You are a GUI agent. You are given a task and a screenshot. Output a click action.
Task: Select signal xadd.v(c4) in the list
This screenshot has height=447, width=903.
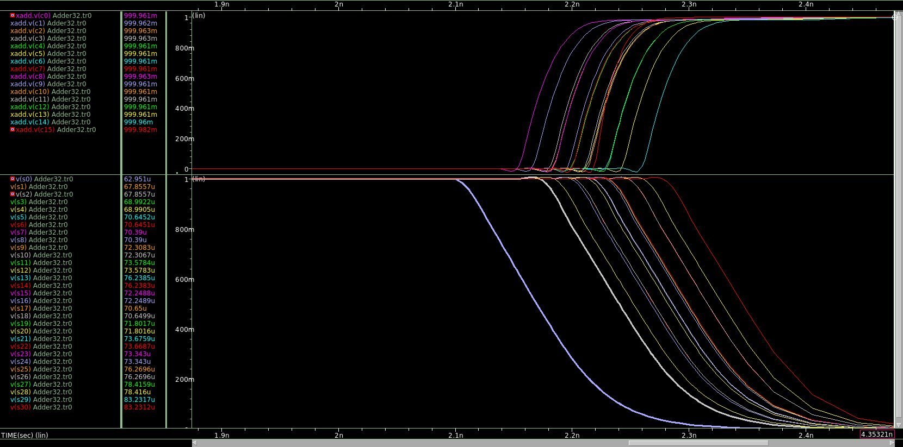pos(48,46)
